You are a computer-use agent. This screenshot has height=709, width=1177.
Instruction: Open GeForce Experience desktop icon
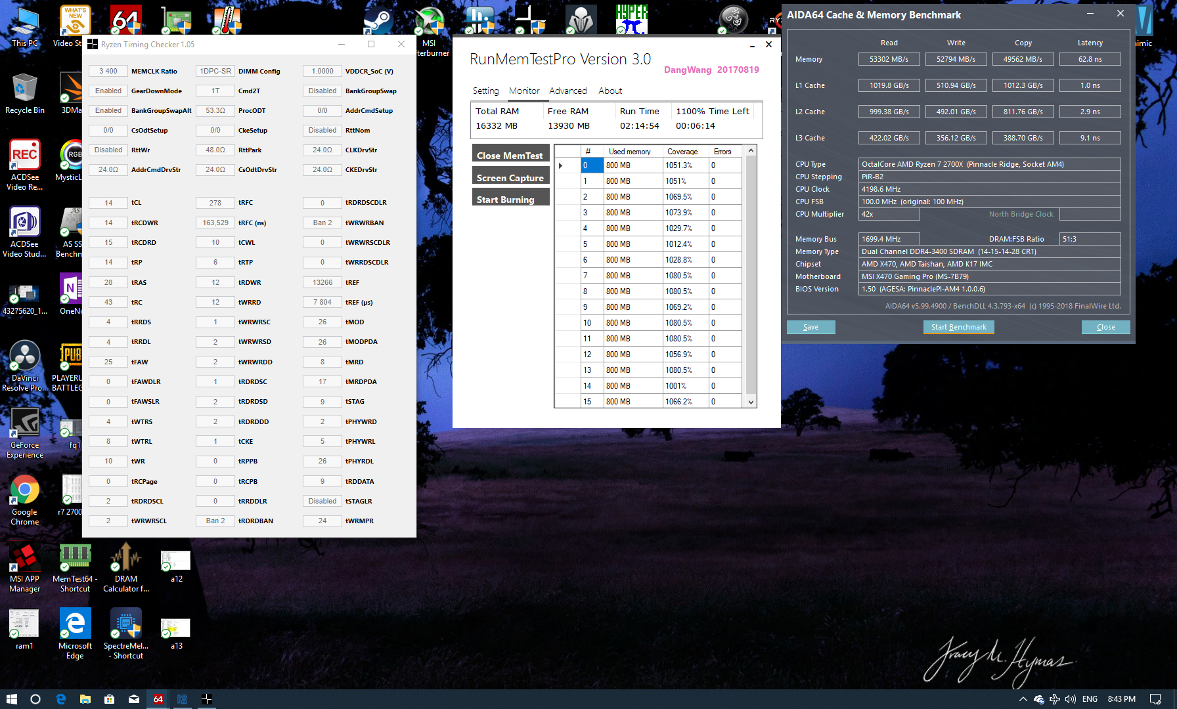pos(25,433)
